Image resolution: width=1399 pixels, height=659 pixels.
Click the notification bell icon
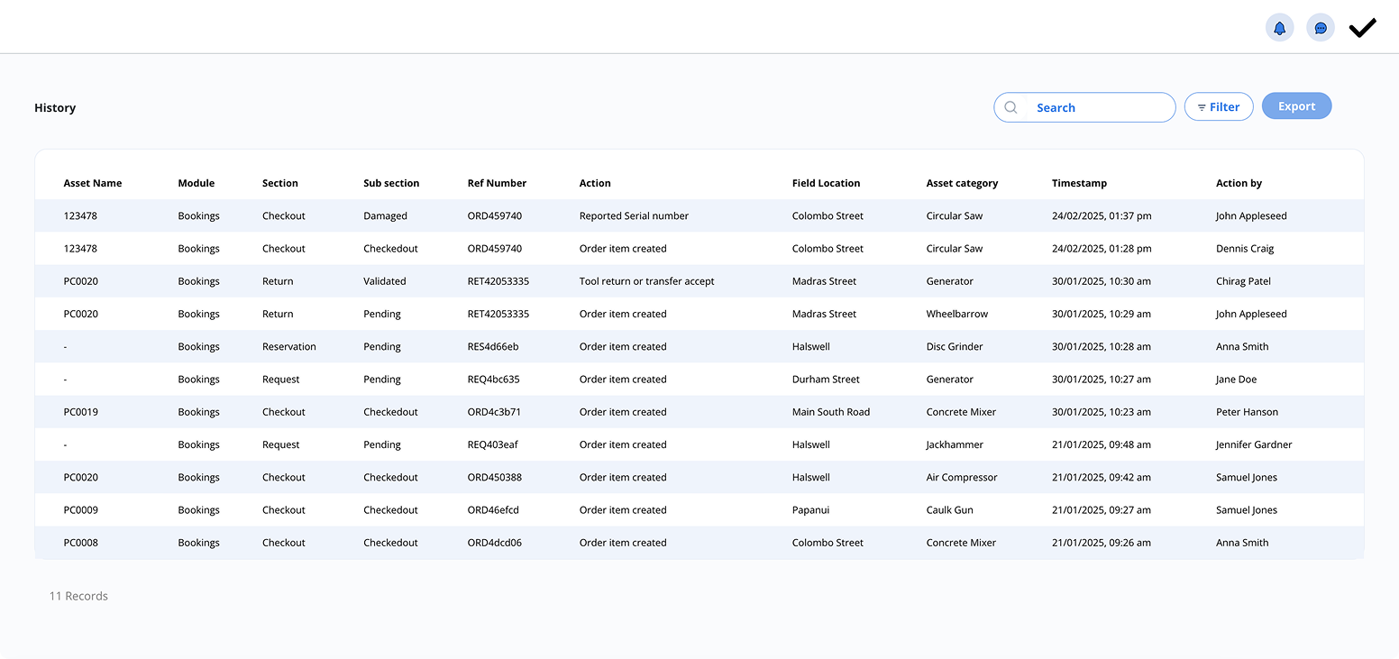1279,28
